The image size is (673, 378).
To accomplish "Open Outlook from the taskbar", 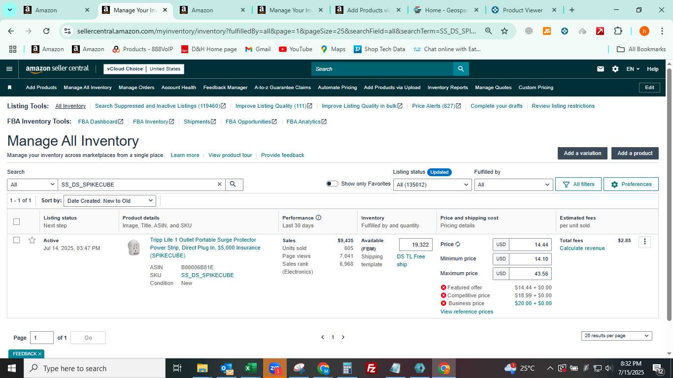I will pyautogui.click(x=227, y=368).
